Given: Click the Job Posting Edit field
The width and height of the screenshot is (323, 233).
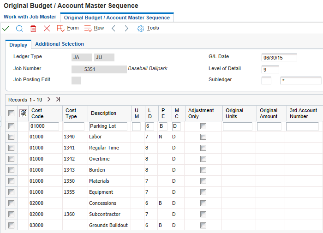Looking at the screenshot, I should point(76,81).
